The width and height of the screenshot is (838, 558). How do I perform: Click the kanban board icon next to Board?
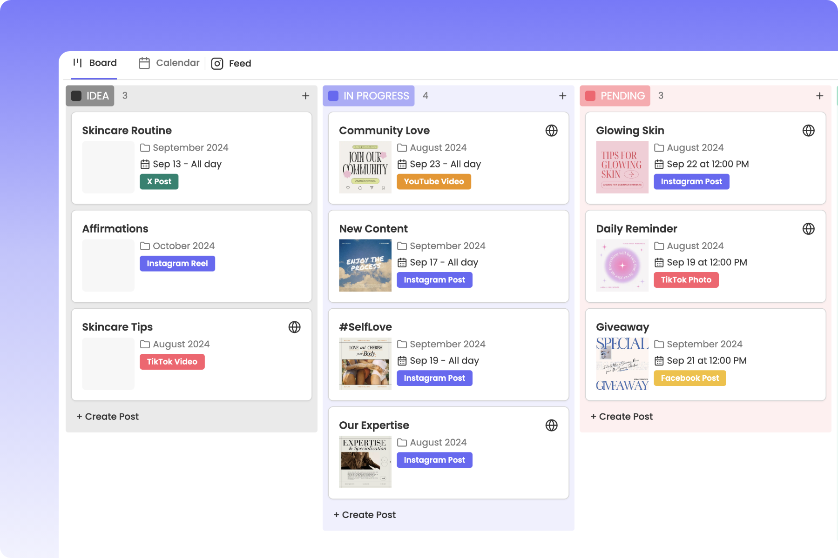77,63
